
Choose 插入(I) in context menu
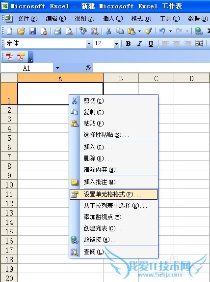[x=113, y=147]
